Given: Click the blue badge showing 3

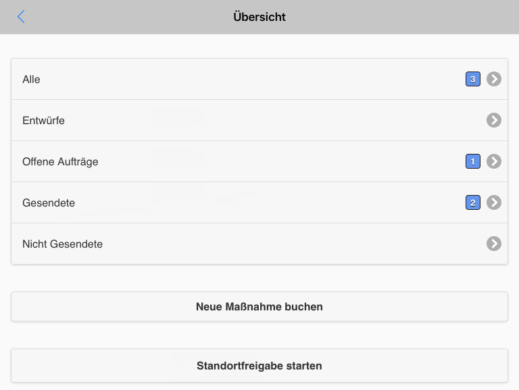Looking at the screenshot, I should (x=472, y=79).
